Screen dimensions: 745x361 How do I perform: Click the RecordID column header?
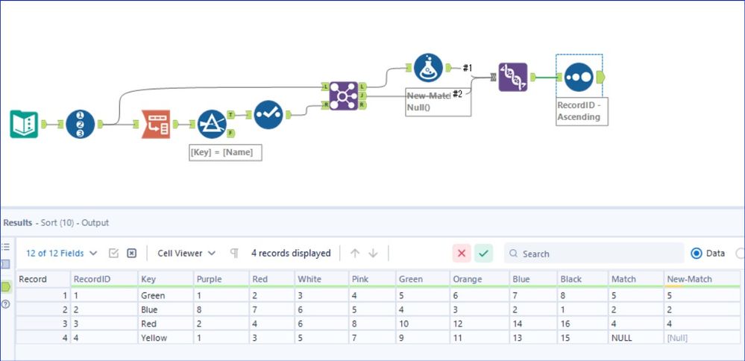(104, 279)
